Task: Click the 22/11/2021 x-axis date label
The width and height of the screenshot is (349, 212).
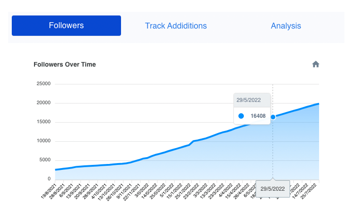Action: 131,192
